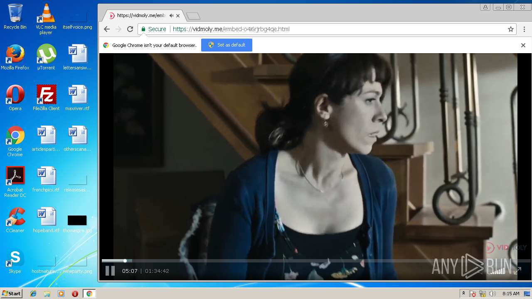Select the CCleaner desktop shortcut
The width and height of the screenshot is (532, 299).
pyautogui.click(x=15, y=220)
